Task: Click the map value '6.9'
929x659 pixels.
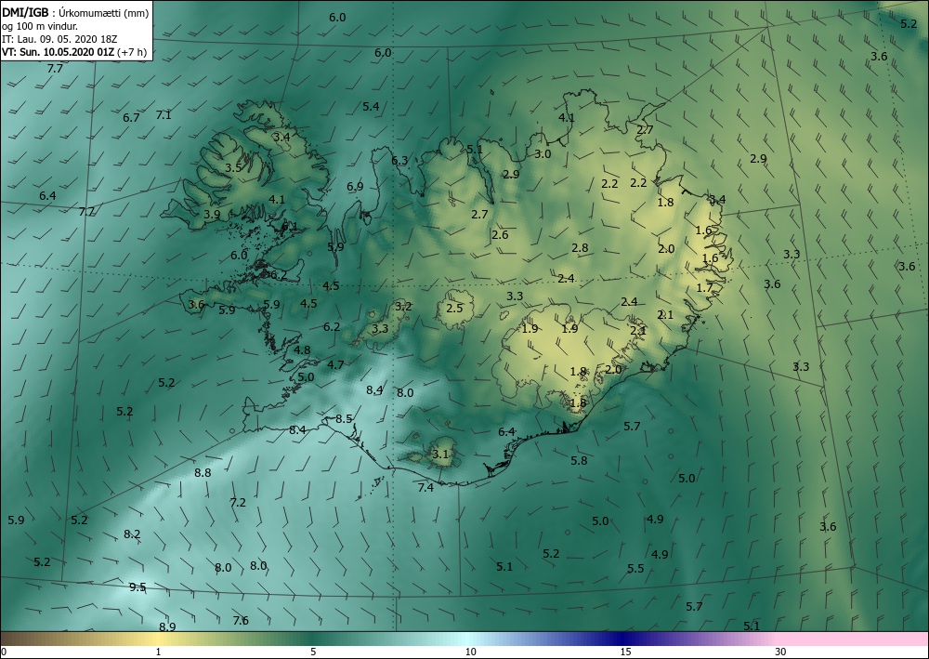Action: (355, 186)
